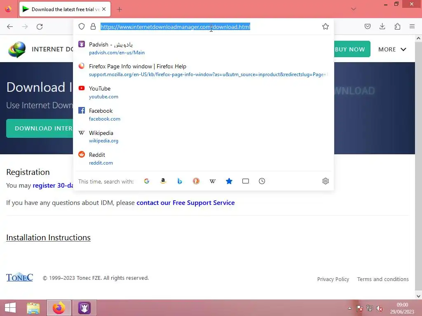Click the forward navigation arrow
422x316 pixels.
(x=25, y=27)
